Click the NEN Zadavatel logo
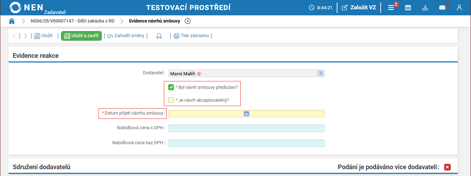471x176 pixels. point(37,8)
